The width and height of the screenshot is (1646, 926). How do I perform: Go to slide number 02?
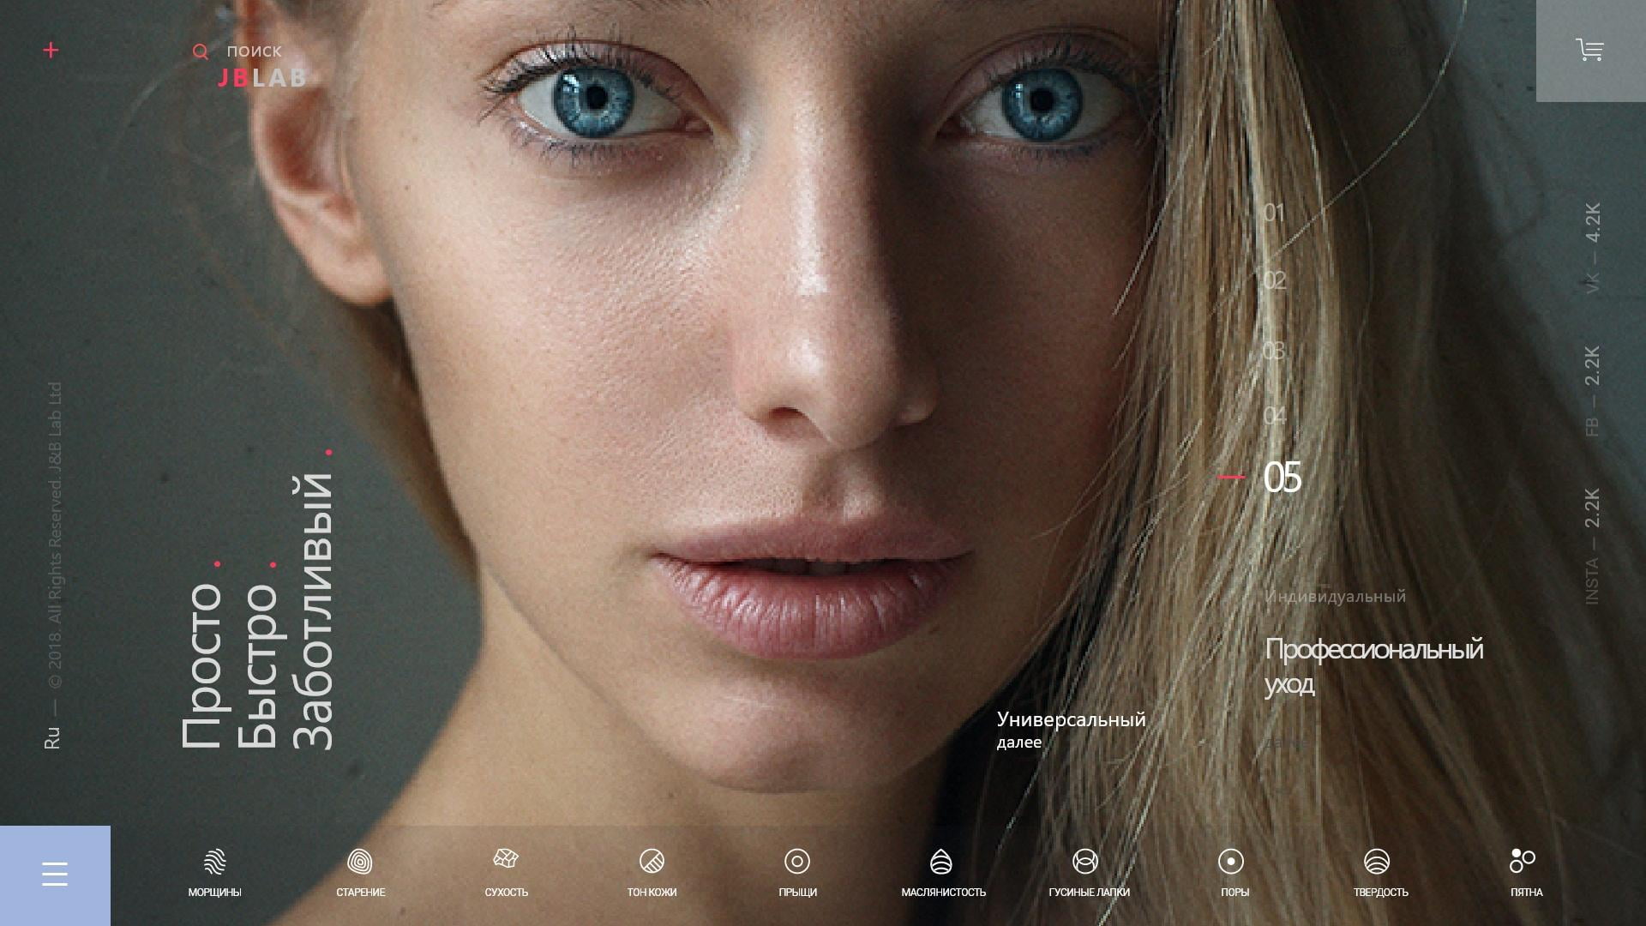click(1274, 280)
